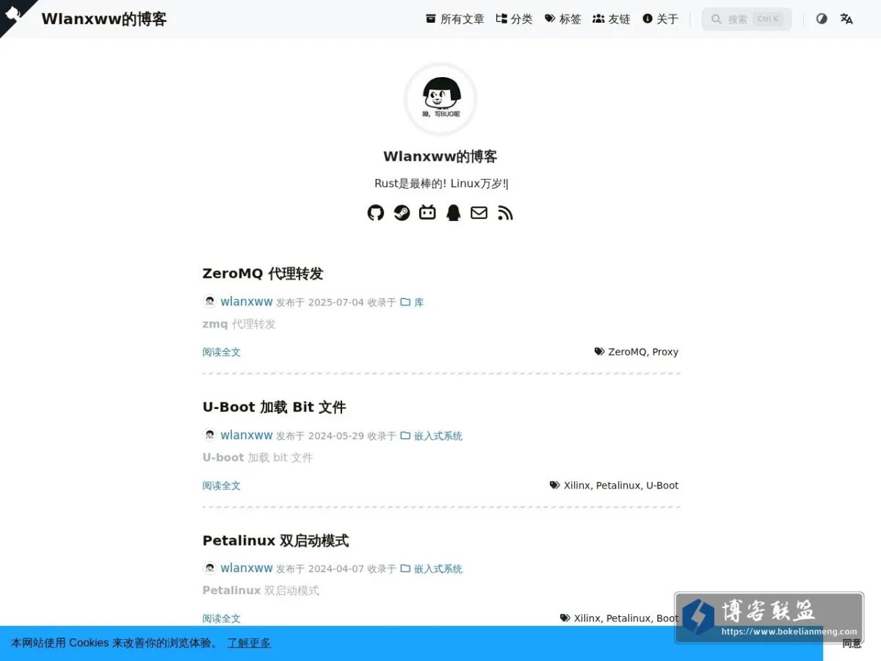Click 阅读全文 under U-Boot post

point(222,485)
